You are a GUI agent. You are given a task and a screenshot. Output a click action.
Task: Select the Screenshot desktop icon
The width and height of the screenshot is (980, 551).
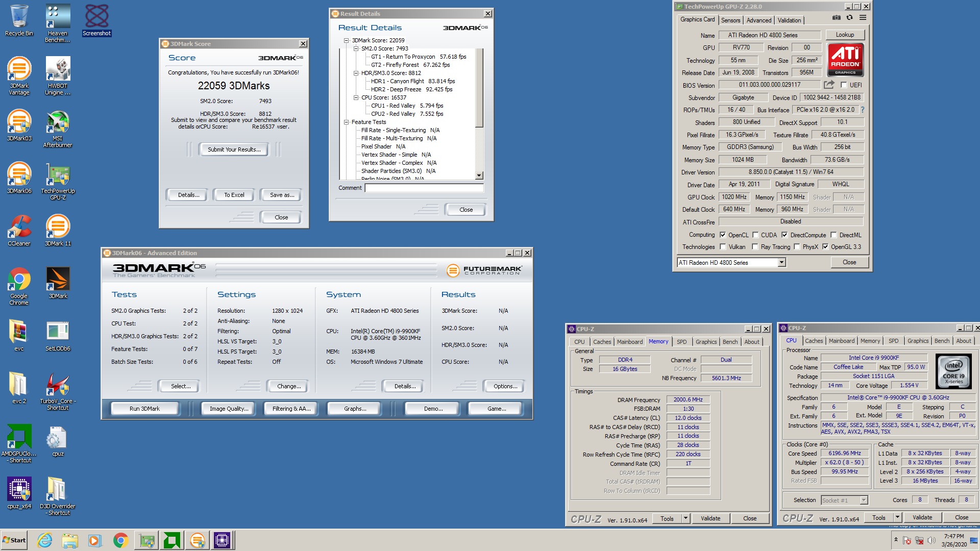[96, 20]
